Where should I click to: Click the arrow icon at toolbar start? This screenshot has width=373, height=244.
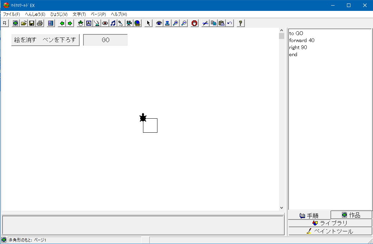click(x=5, y=23)
